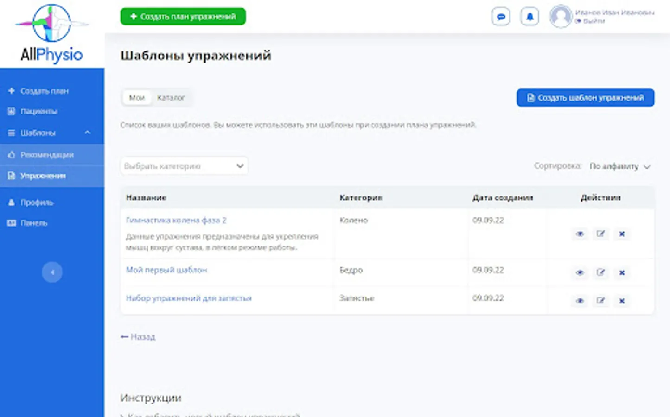This screenshot has height=417, width=670.
Task: Open the "Выбрать категорию" dropdown
Action: 184,166
